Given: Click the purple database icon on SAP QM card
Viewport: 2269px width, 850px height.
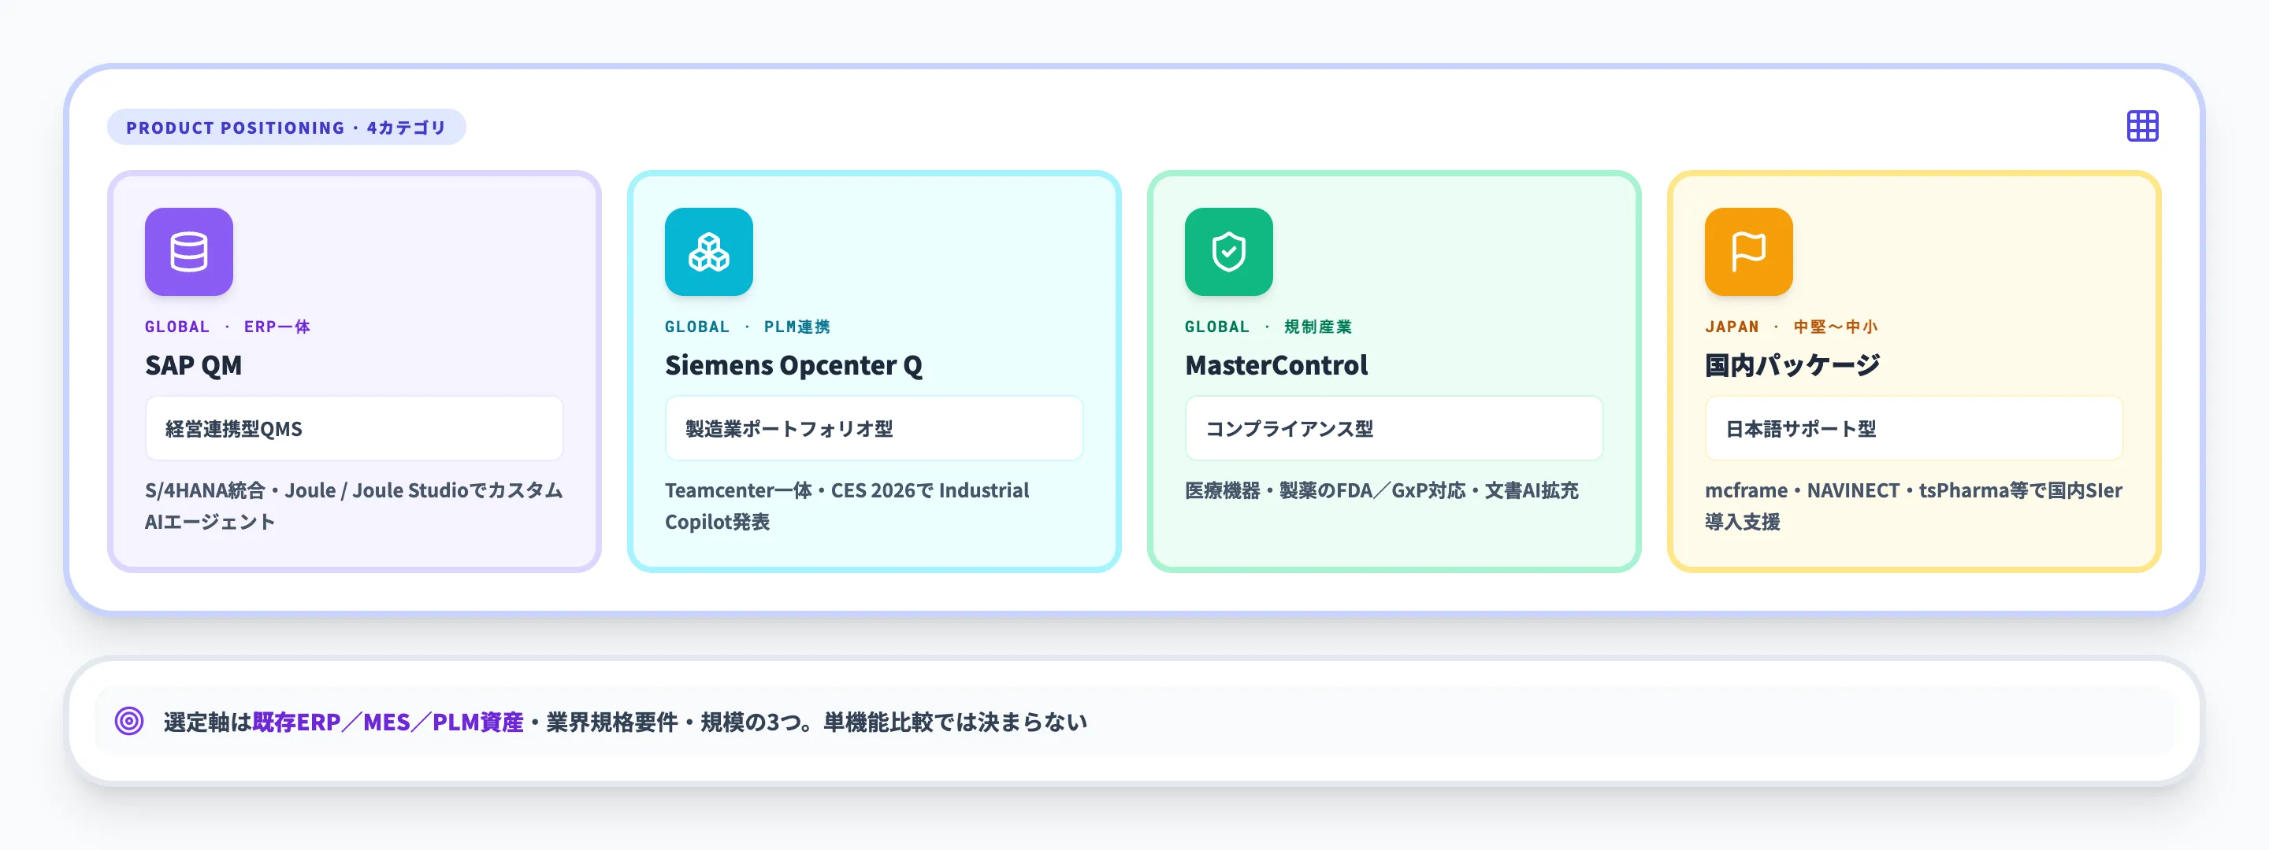Looking at the screenshot, I should click(188, 253).
